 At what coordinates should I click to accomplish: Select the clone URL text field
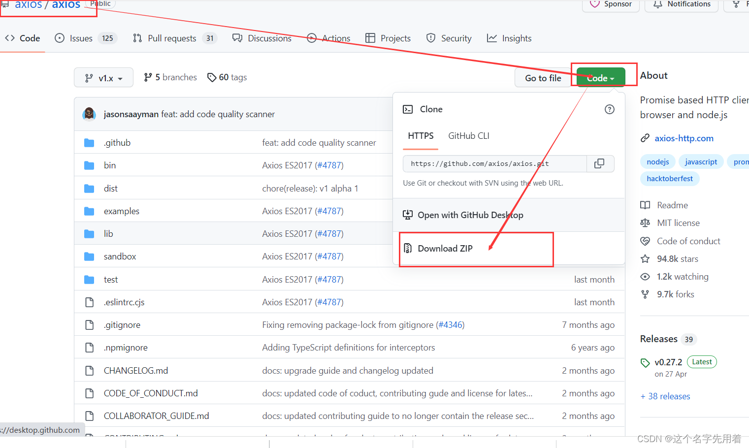(x=494, y=163)
